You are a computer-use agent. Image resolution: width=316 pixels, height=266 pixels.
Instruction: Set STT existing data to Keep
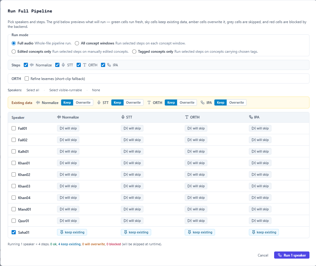click(x=117, y=102)
